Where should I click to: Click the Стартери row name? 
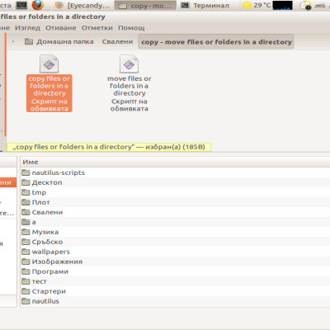(x=49, y=291)
